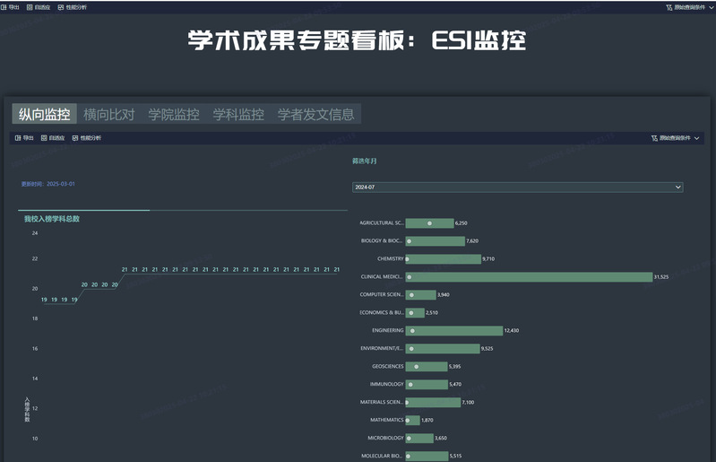Click the filter funnel icon in panel toolbar

[x=654, y=138]
